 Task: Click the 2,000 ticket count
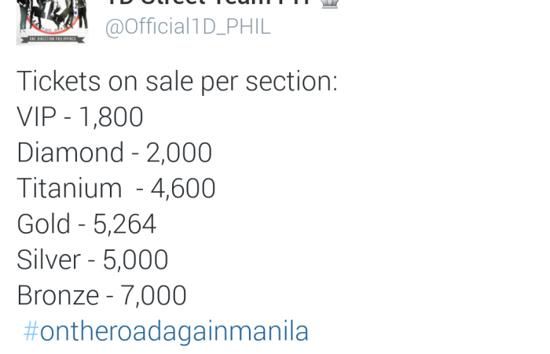(x=179, y=153)
